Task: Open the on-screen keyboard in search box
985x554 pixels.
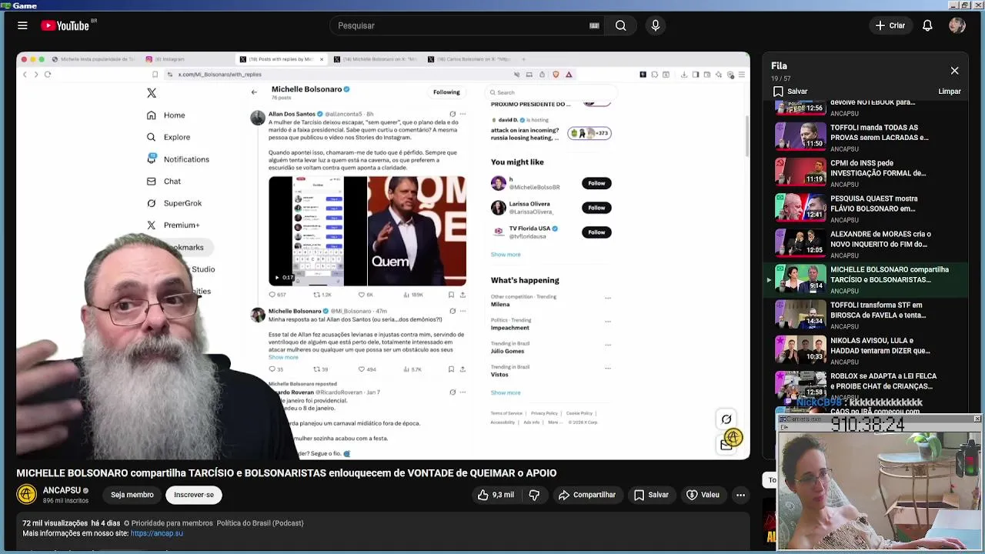Action: [594, 25]
